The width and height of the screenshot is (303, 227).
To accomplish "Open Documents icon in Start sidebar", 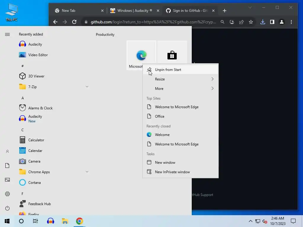I will click(7, 166).
